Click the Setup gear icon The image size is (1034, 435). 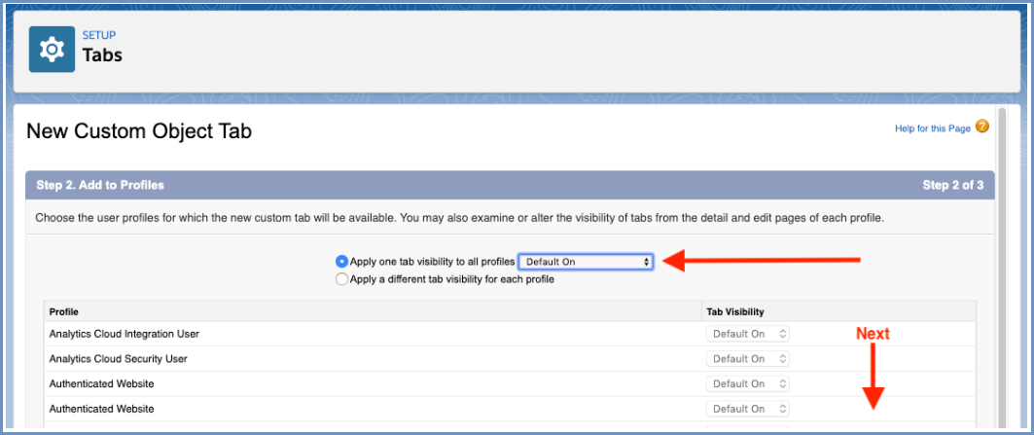[52, 50]
